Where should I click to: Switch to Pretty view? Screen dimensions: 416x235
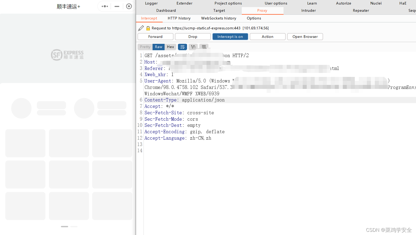(x=145, y=47)
